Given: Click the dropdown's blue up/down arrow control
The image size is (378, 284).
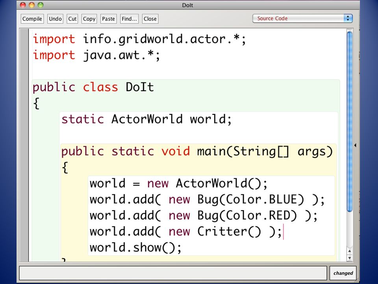Looking at the screenshot, I should [x=348, y=19].
